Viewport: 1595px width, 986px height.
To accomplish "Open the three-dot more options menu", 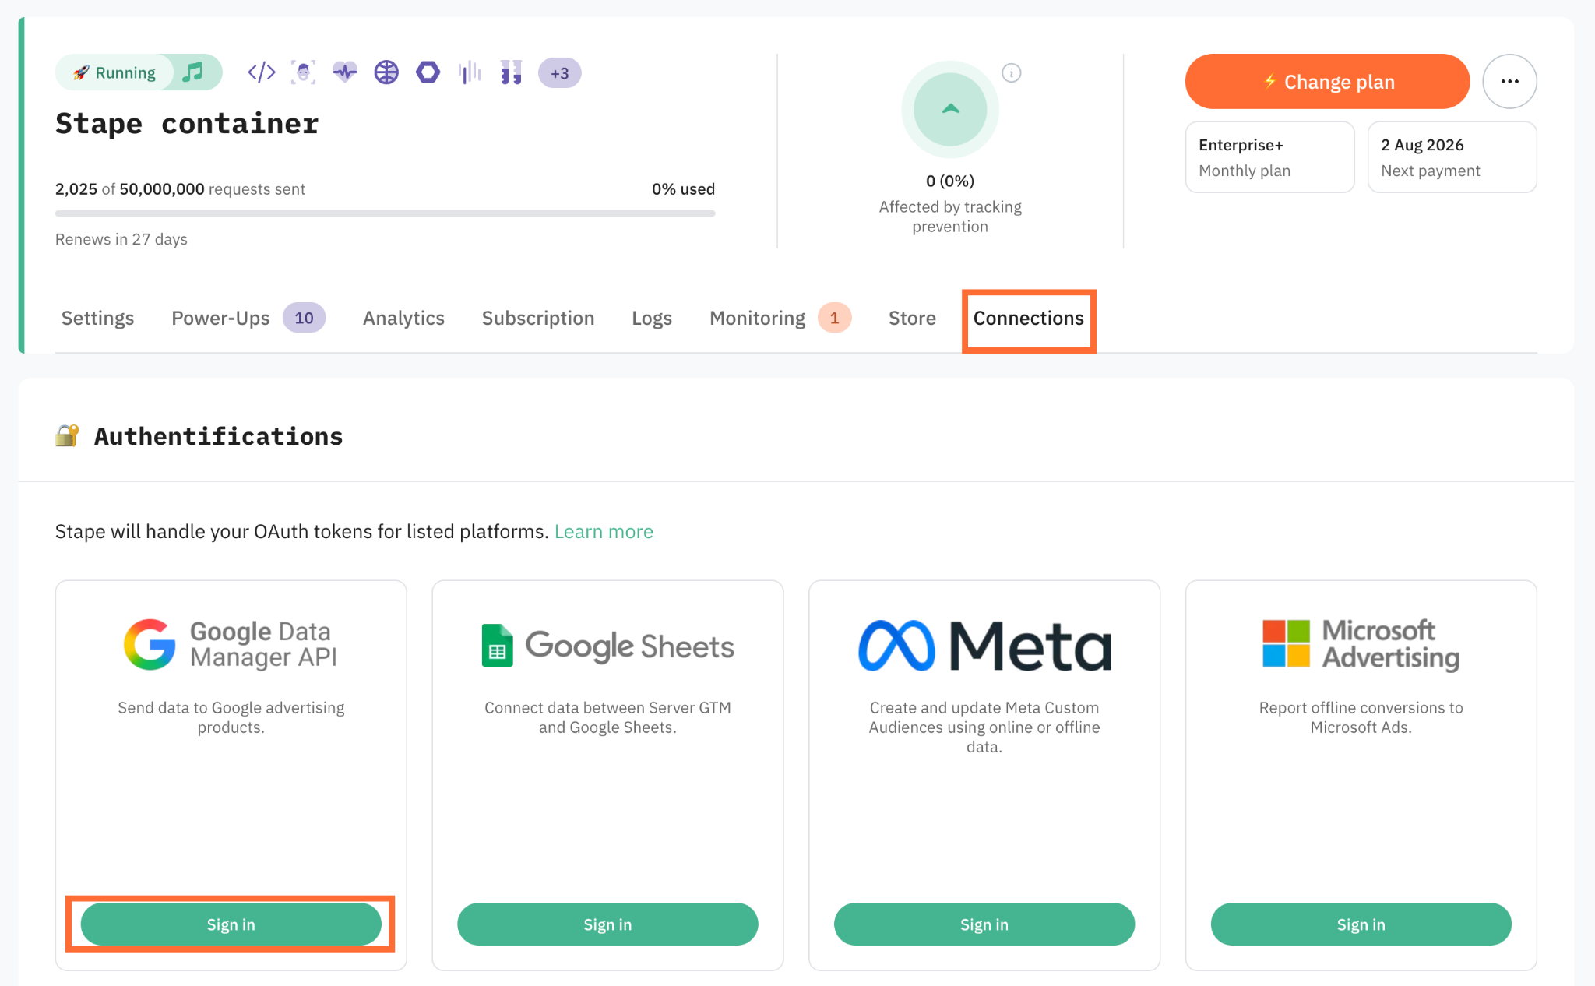I will tap(1509, 81).
